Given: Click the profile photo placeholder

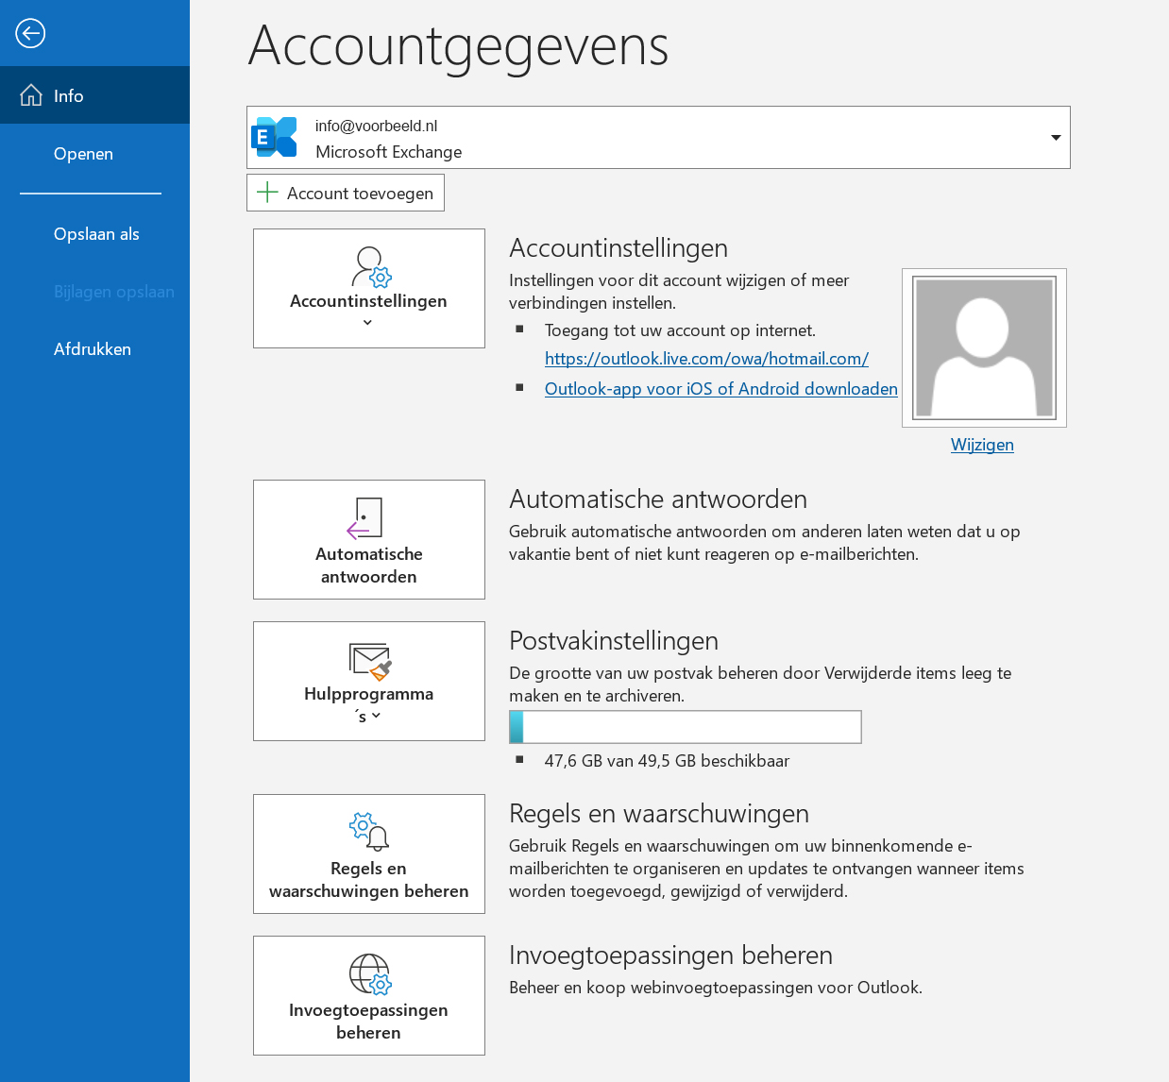Looking at the screenshot, I should tap(984, 347).
